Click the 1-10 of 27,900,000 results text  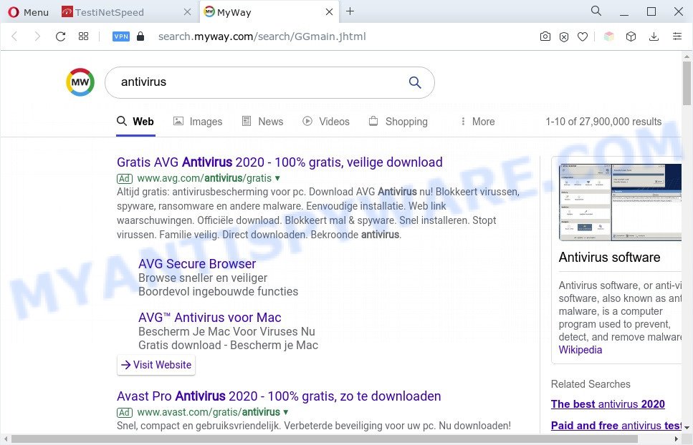(x=603, y=122)
